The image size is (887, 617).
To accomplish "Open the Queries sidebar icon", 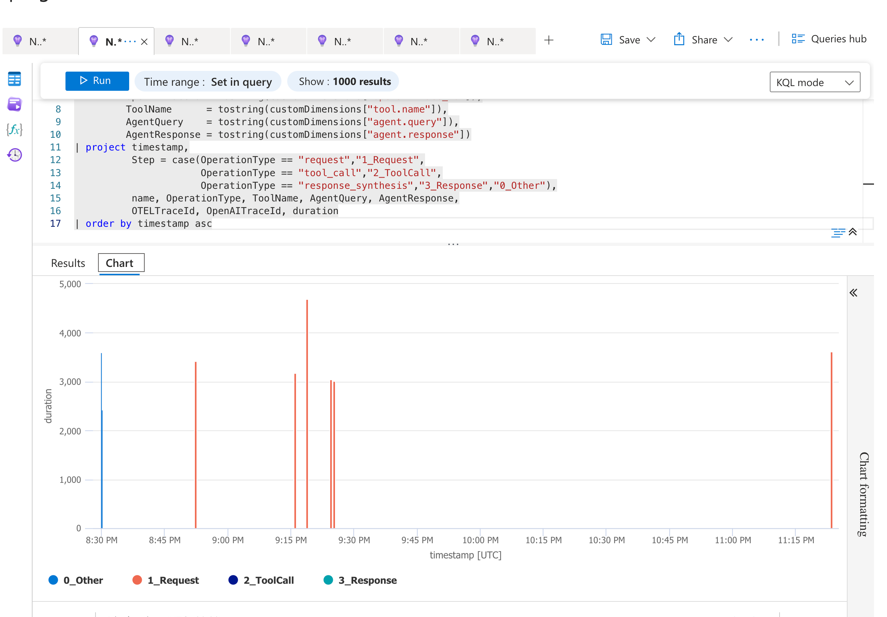I will [14, 104].
